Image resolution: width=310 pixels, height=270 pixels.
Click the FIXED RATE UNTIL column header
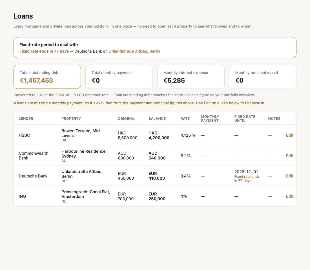(245, 119)
